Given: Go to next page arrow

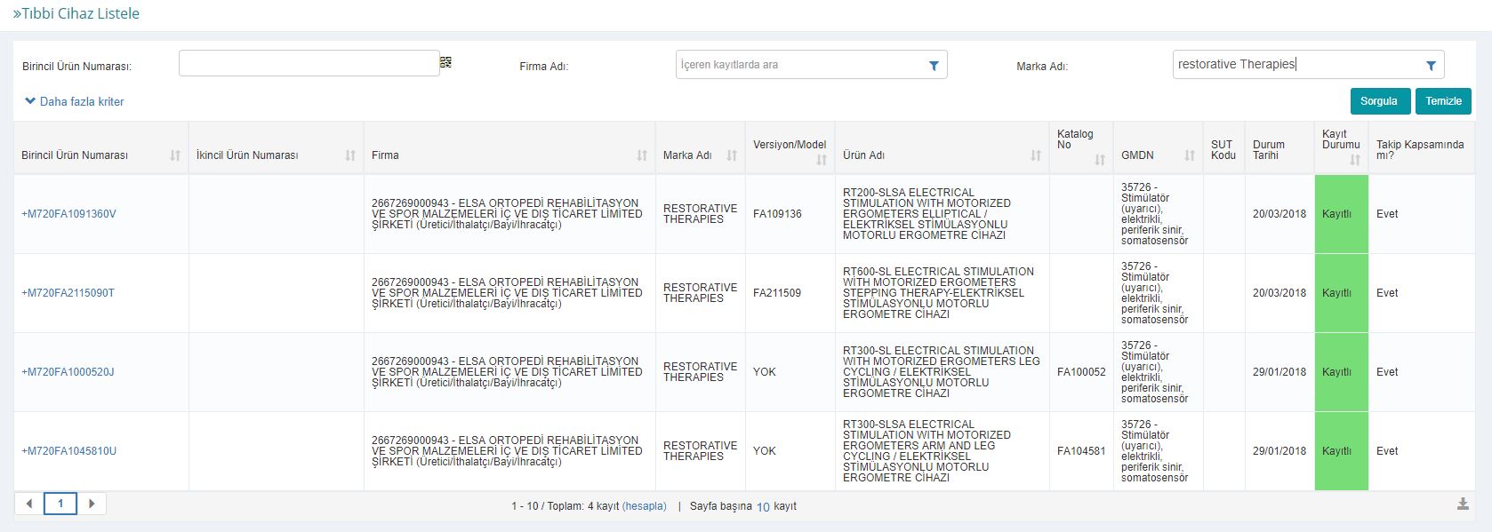Looking at the screenshot, I should coord(92,504).
